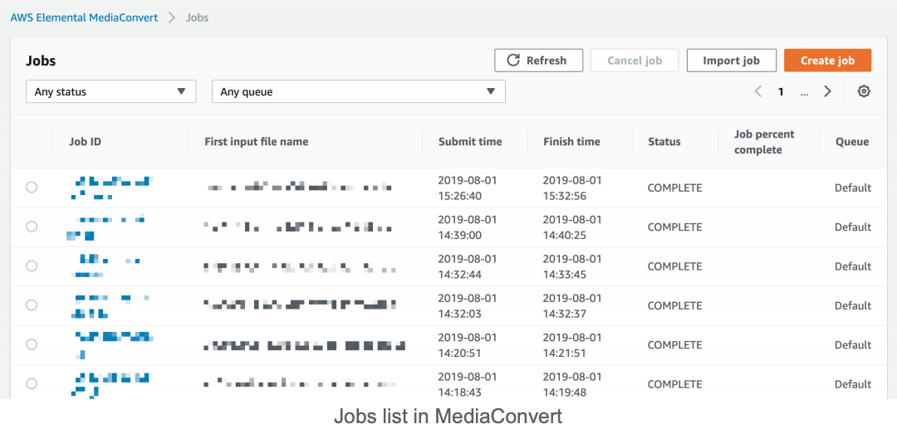Select the job submitted at 14:32:44
The height and width of the screenshot is (429, 897).
[x=32, y=266]
